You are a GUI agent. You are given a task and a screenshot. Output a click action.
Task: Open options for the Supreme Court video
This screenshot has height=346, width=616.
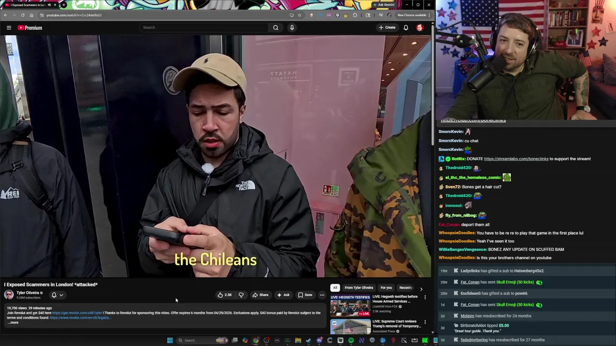[425, 322]
